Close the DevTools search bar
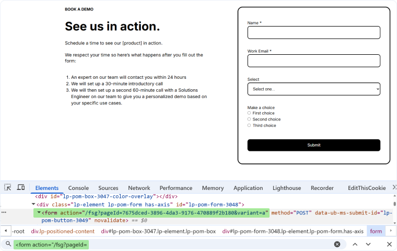This screenshot has height=251, width=397. point(389,244)
